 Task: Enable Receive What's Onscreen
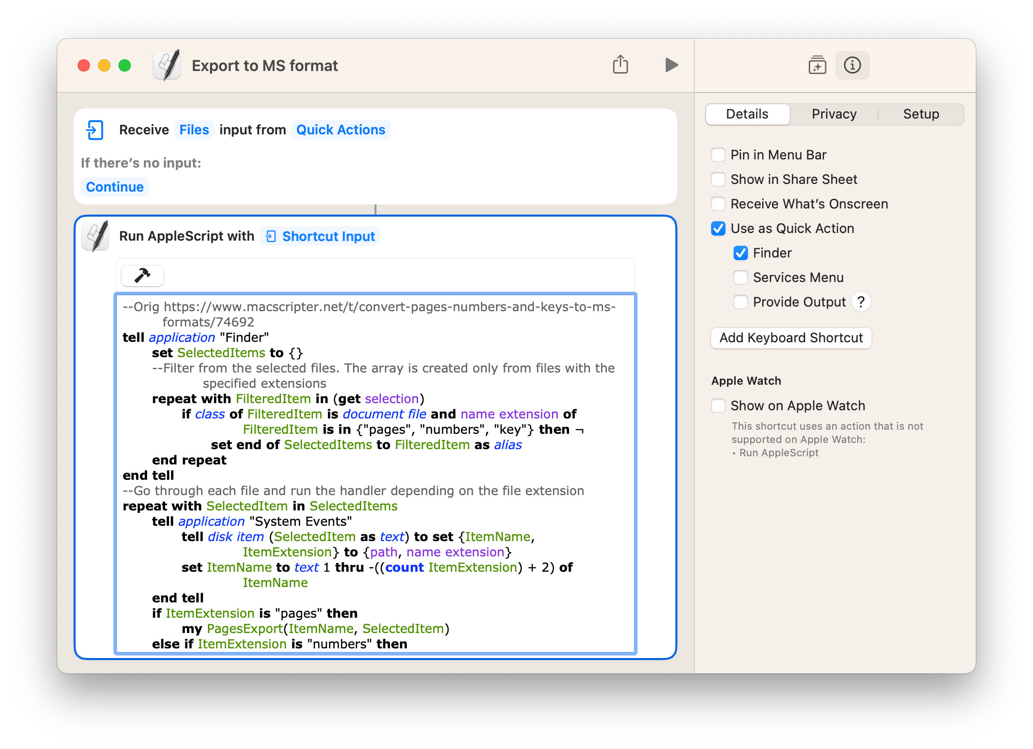[x=718, y=204]
